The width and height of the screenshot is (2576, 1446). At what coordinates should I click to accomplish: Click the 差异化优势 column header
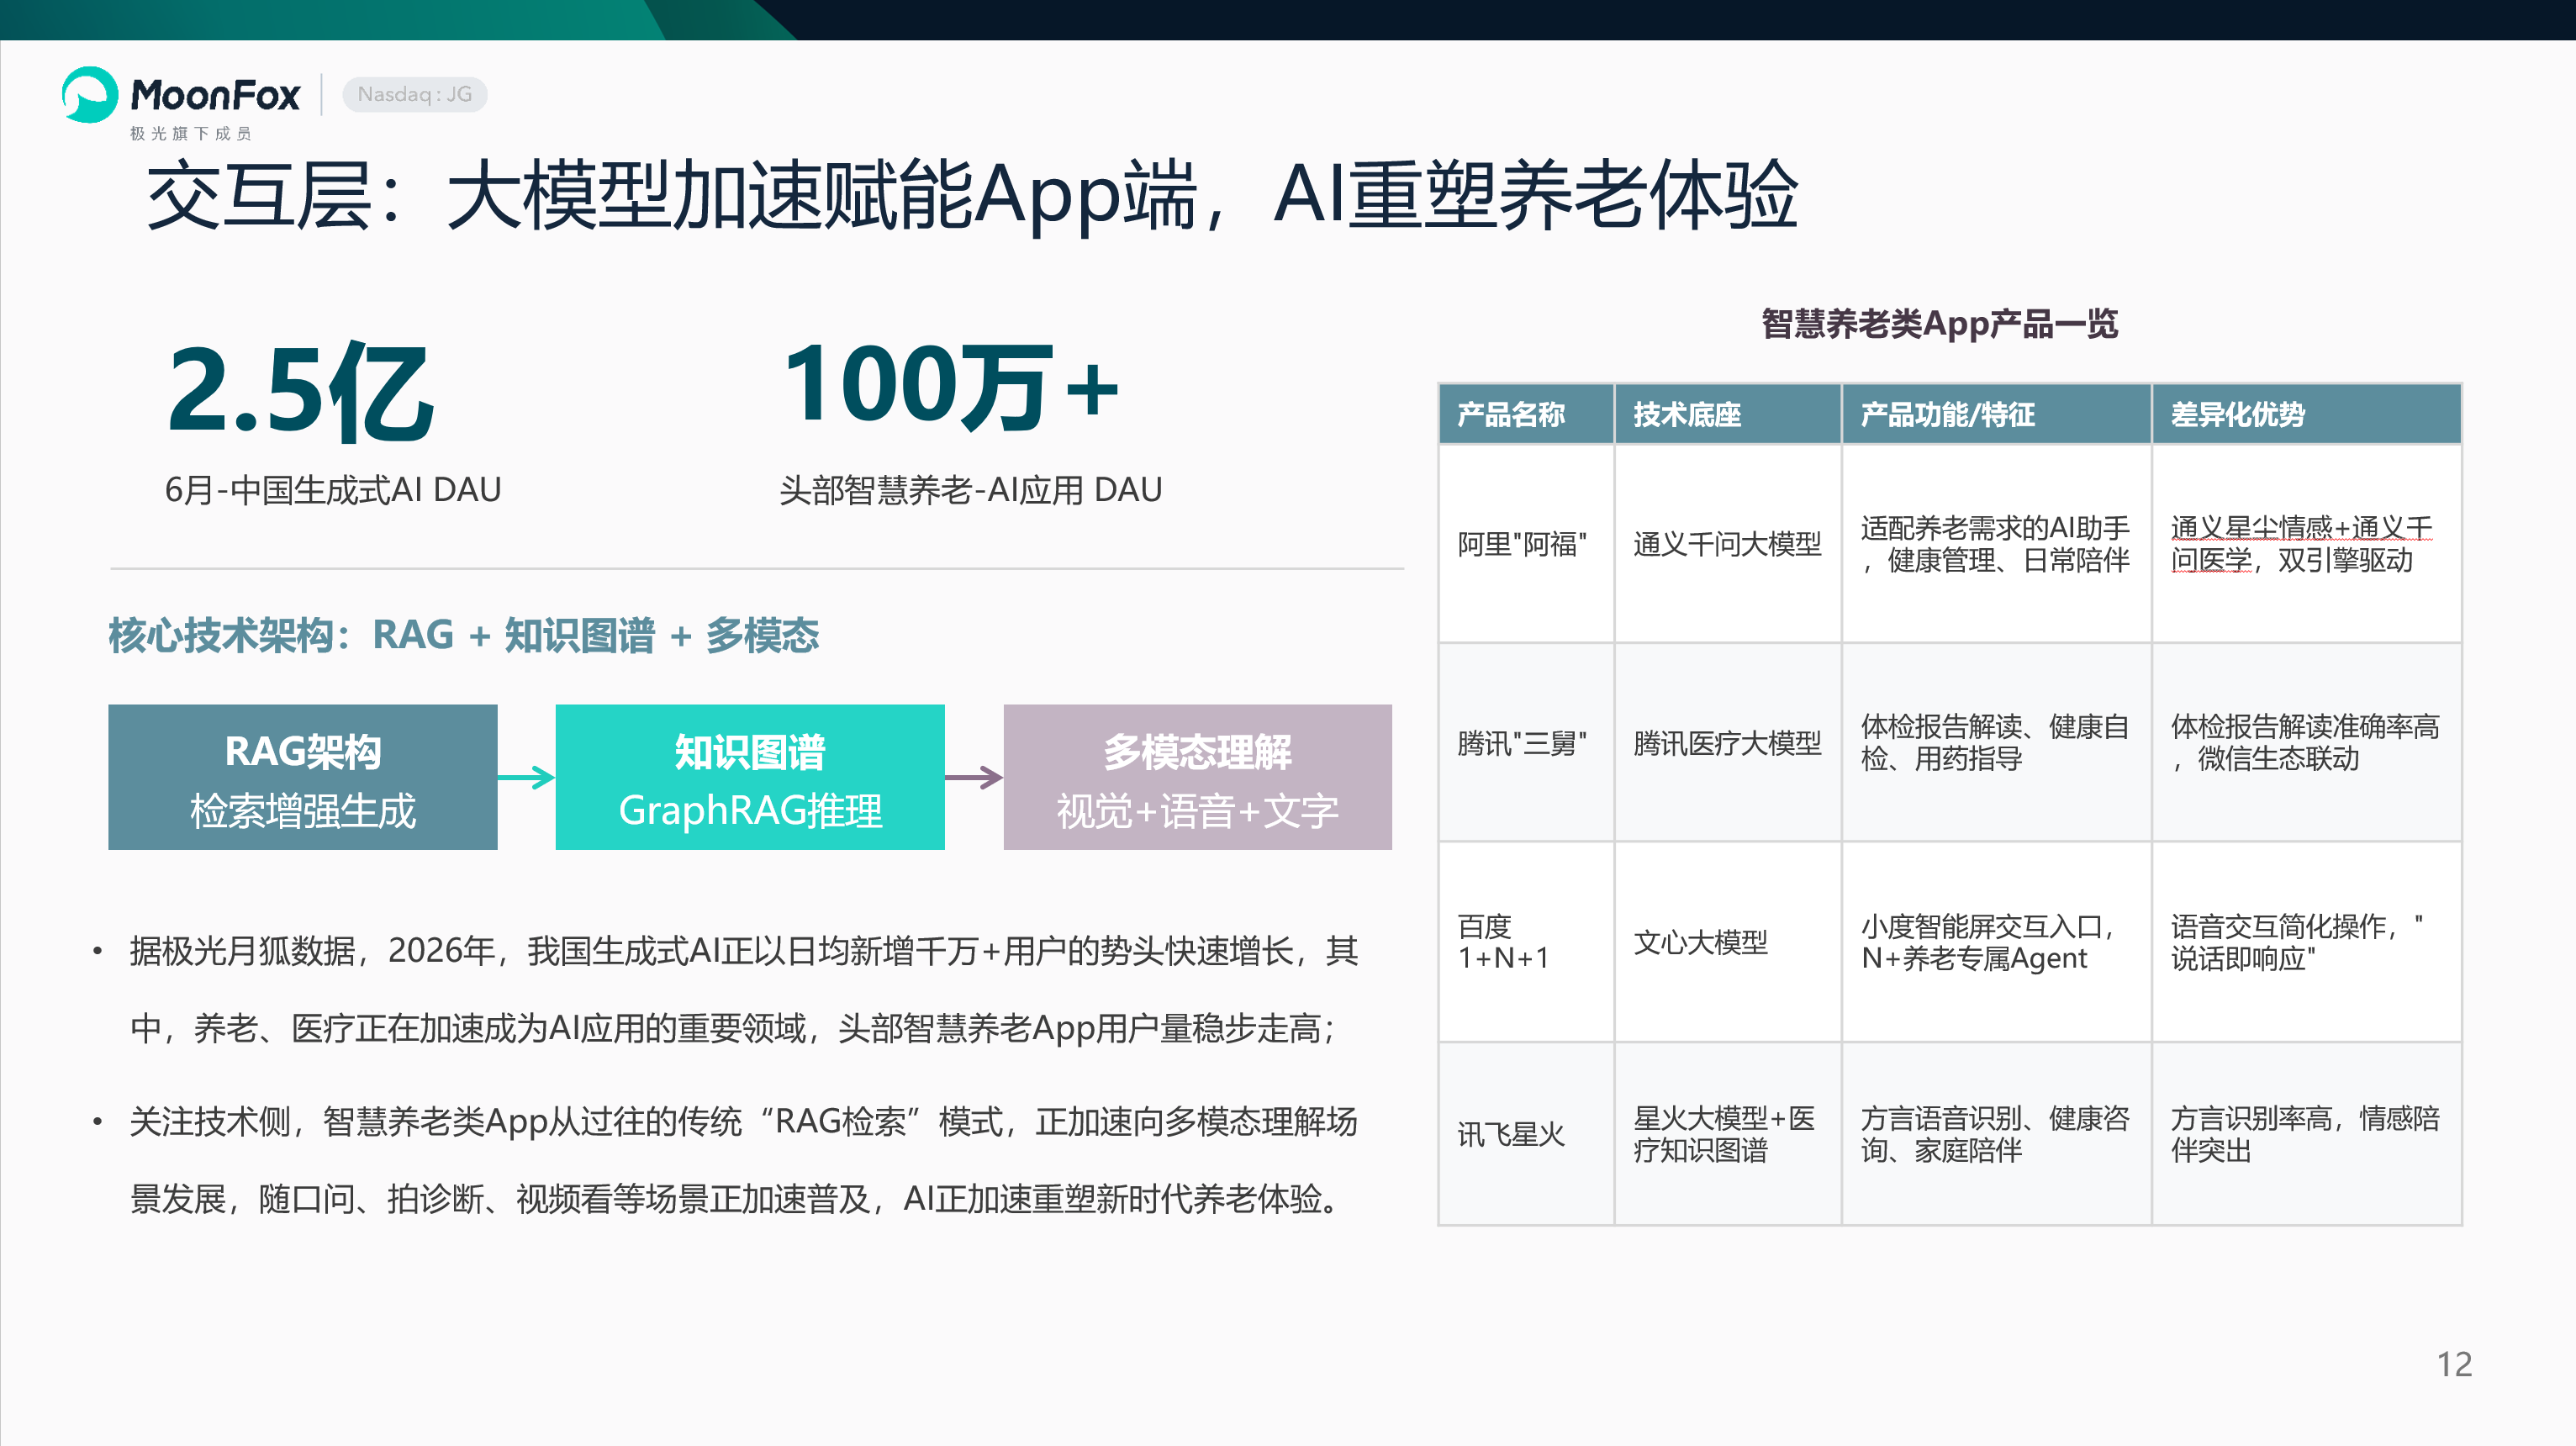pos(2306,414)
